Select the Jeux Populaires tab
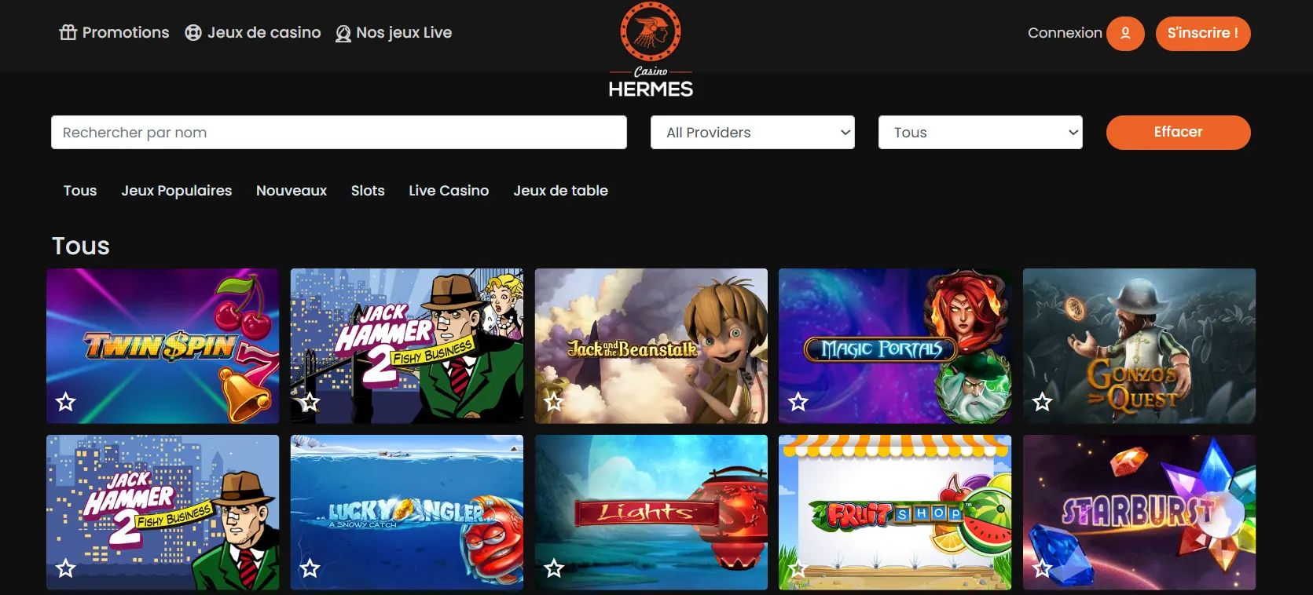Viewport: 1313px width, 595px height. pyautogui.click(x=177, y=191)
